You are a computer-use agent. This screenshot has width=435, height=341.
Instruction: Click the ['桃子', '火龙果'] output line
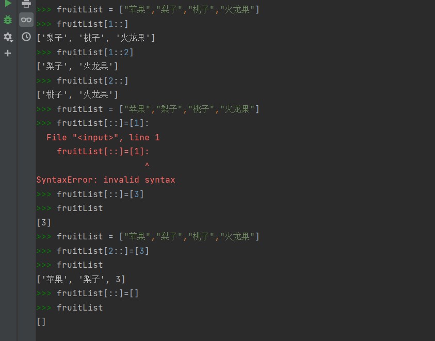click(77, 95)
